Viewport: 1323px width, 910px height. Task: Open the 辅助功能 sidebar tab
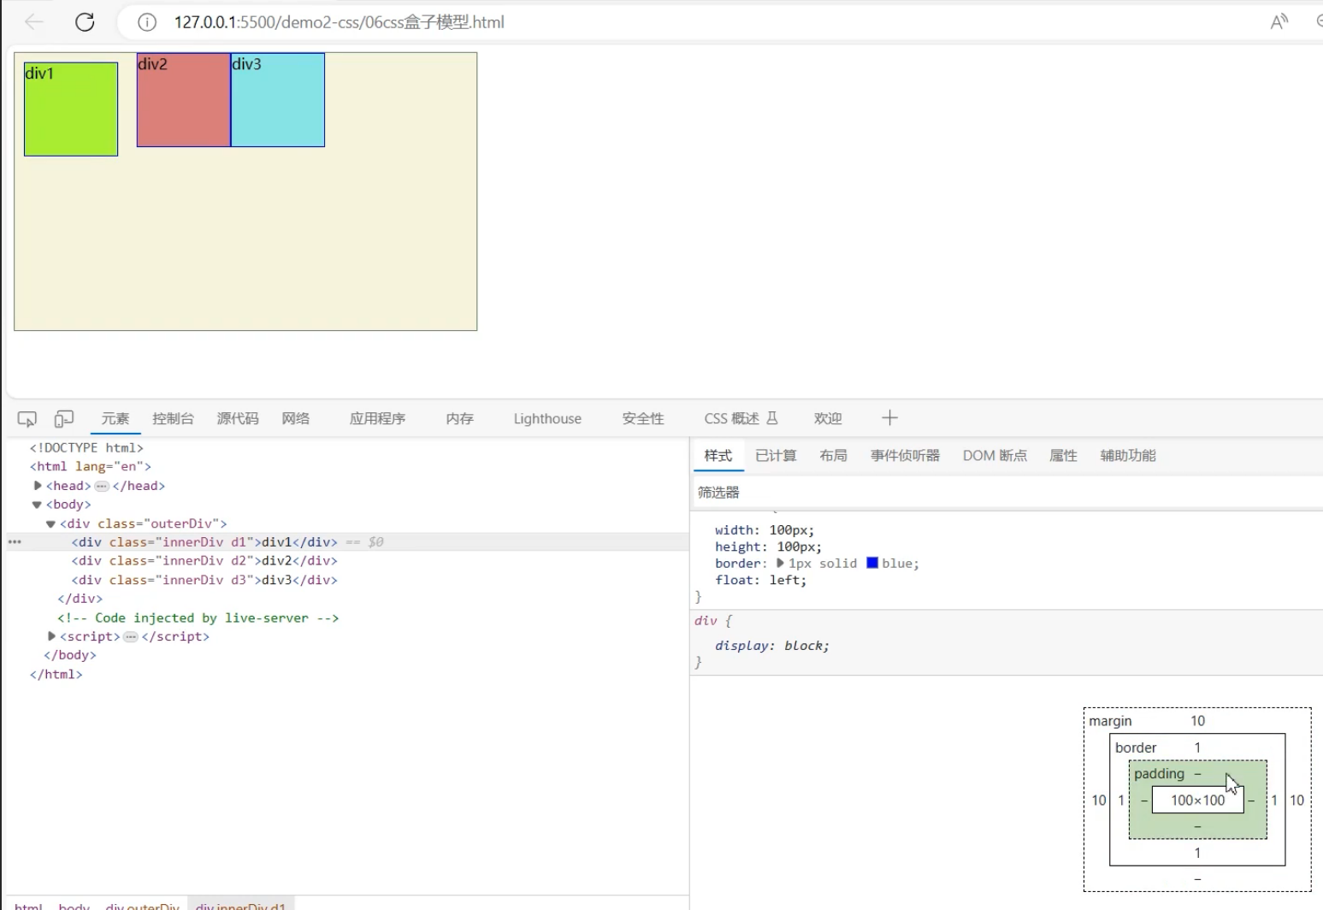click(1128, 456)
